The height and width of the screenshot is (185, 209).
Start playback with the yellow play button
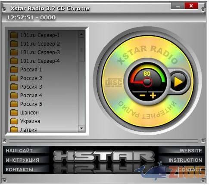coord(178,82)
